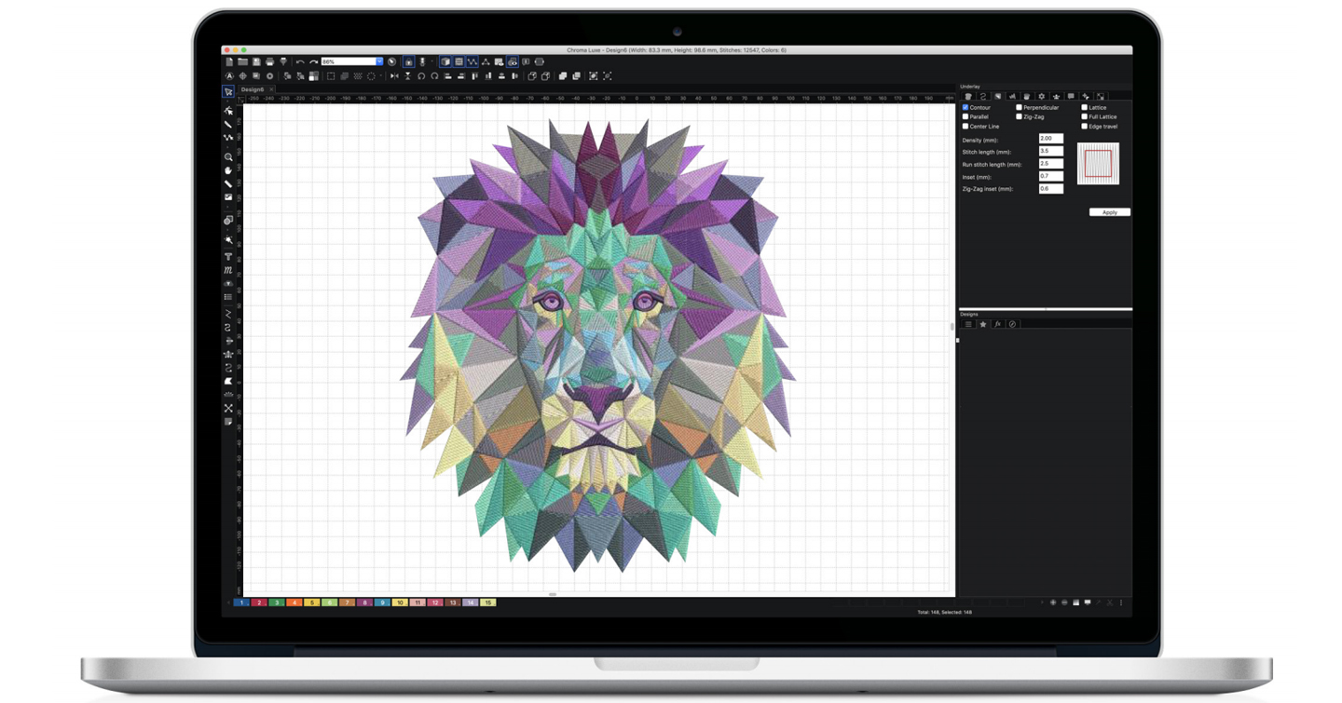Viewport: 1342px width, 703px height.
Task: Open the gear settings properties tab
Action: pos(1041,97)
